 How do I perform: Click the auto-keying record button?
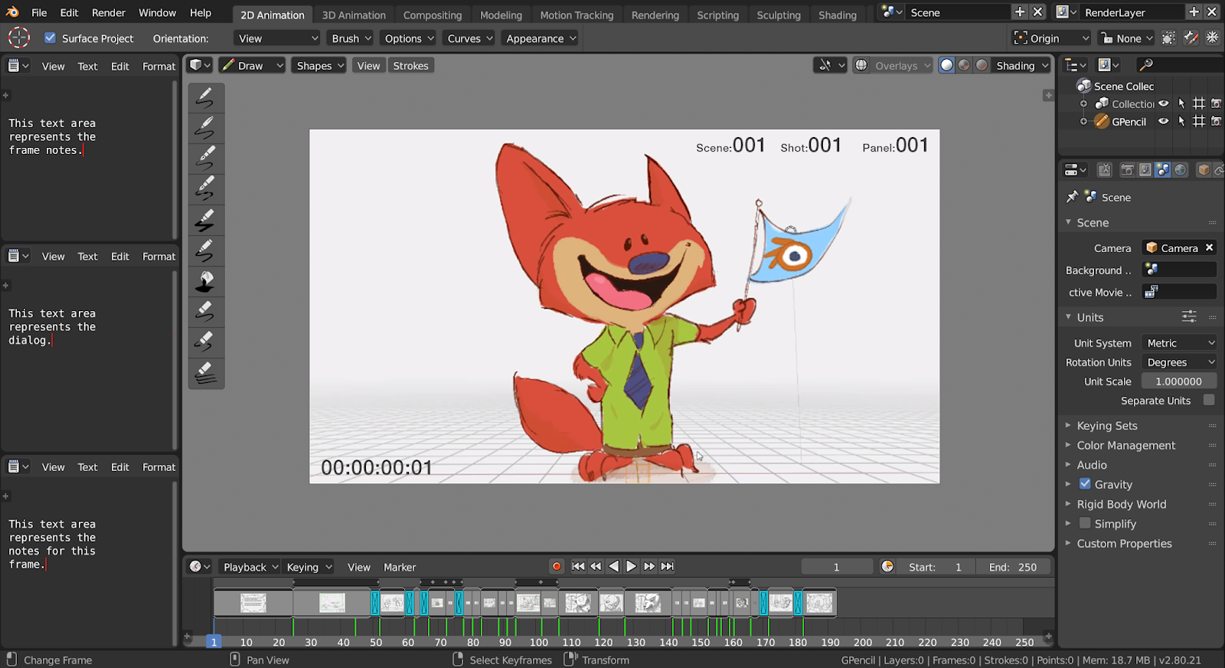[557, 567]
